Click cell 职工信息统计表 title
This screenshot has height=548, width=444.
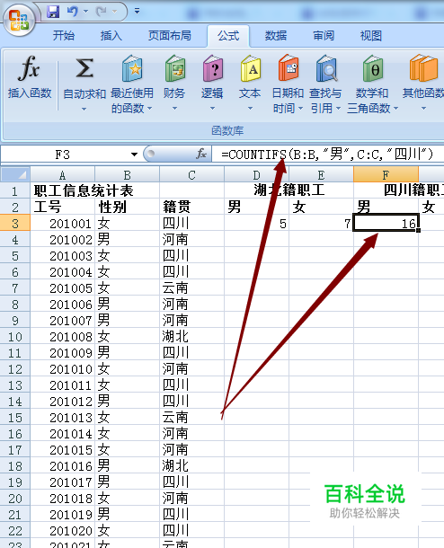tap(84, 190)
